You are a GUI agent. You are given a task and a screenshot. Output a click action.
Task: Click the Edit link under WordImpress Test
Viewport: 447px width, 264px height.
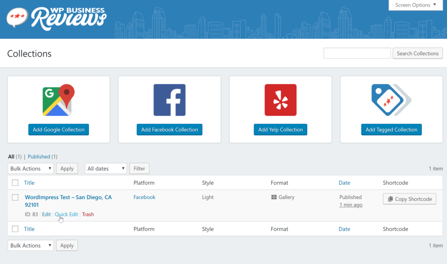point(46,214)
